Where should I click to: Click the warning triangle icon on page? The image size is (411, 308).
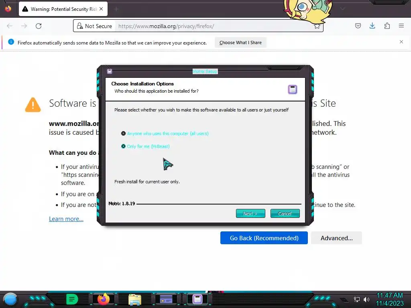coord(33,105)
